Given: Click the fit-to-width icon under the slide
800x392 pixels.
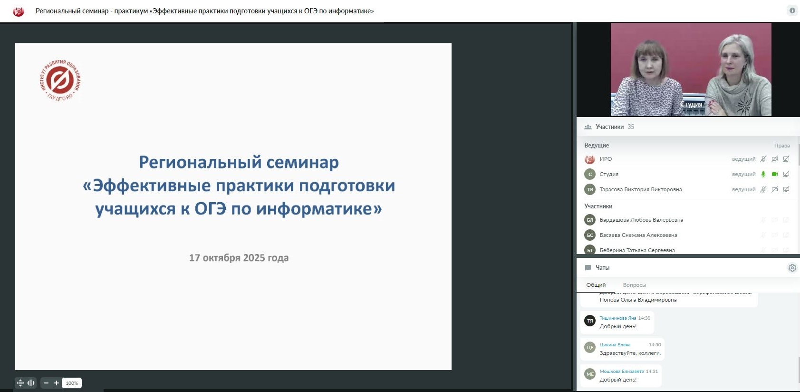Looking at the screenshot, I should 31,383.
